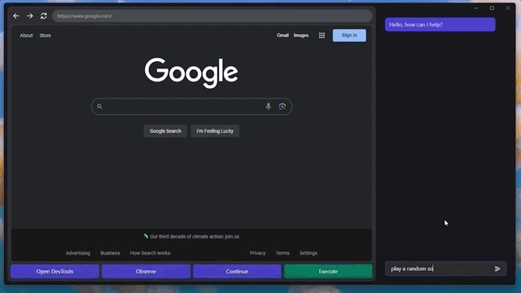The height and width of the screenshot is (293, 521).
Task: Go back using the browser back arrow
Action: pos(16,16)
